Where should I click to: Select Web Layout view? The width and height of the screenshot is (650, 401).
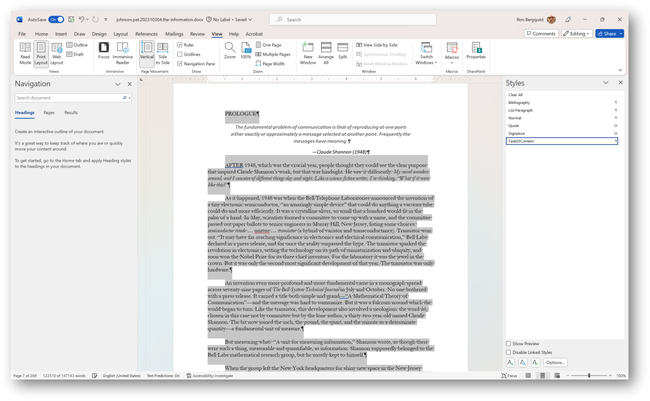tap(56, 54)
